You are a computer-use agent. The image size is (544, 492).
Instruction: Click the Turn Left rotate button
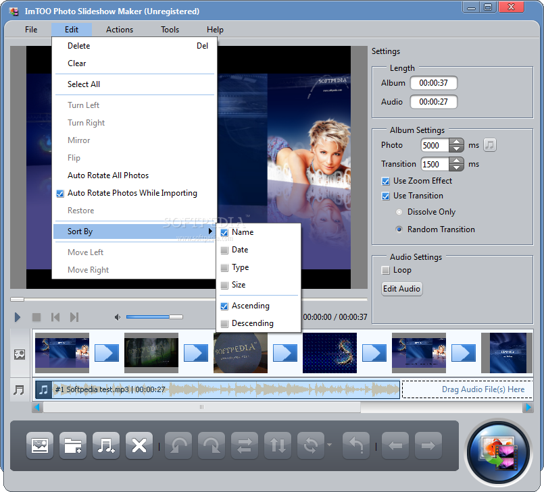tap(178, 445)
